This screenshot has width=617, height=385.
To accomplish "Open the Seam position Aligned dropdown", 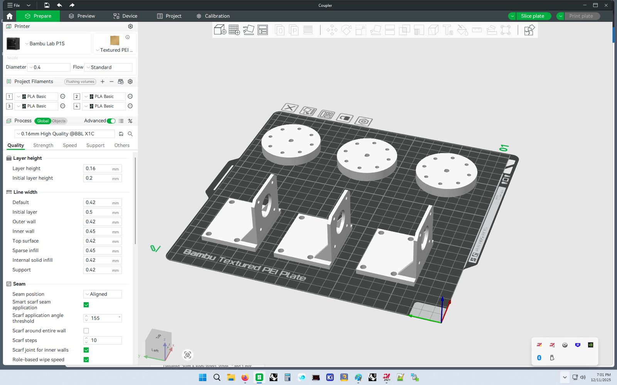I will click(103, 294).
